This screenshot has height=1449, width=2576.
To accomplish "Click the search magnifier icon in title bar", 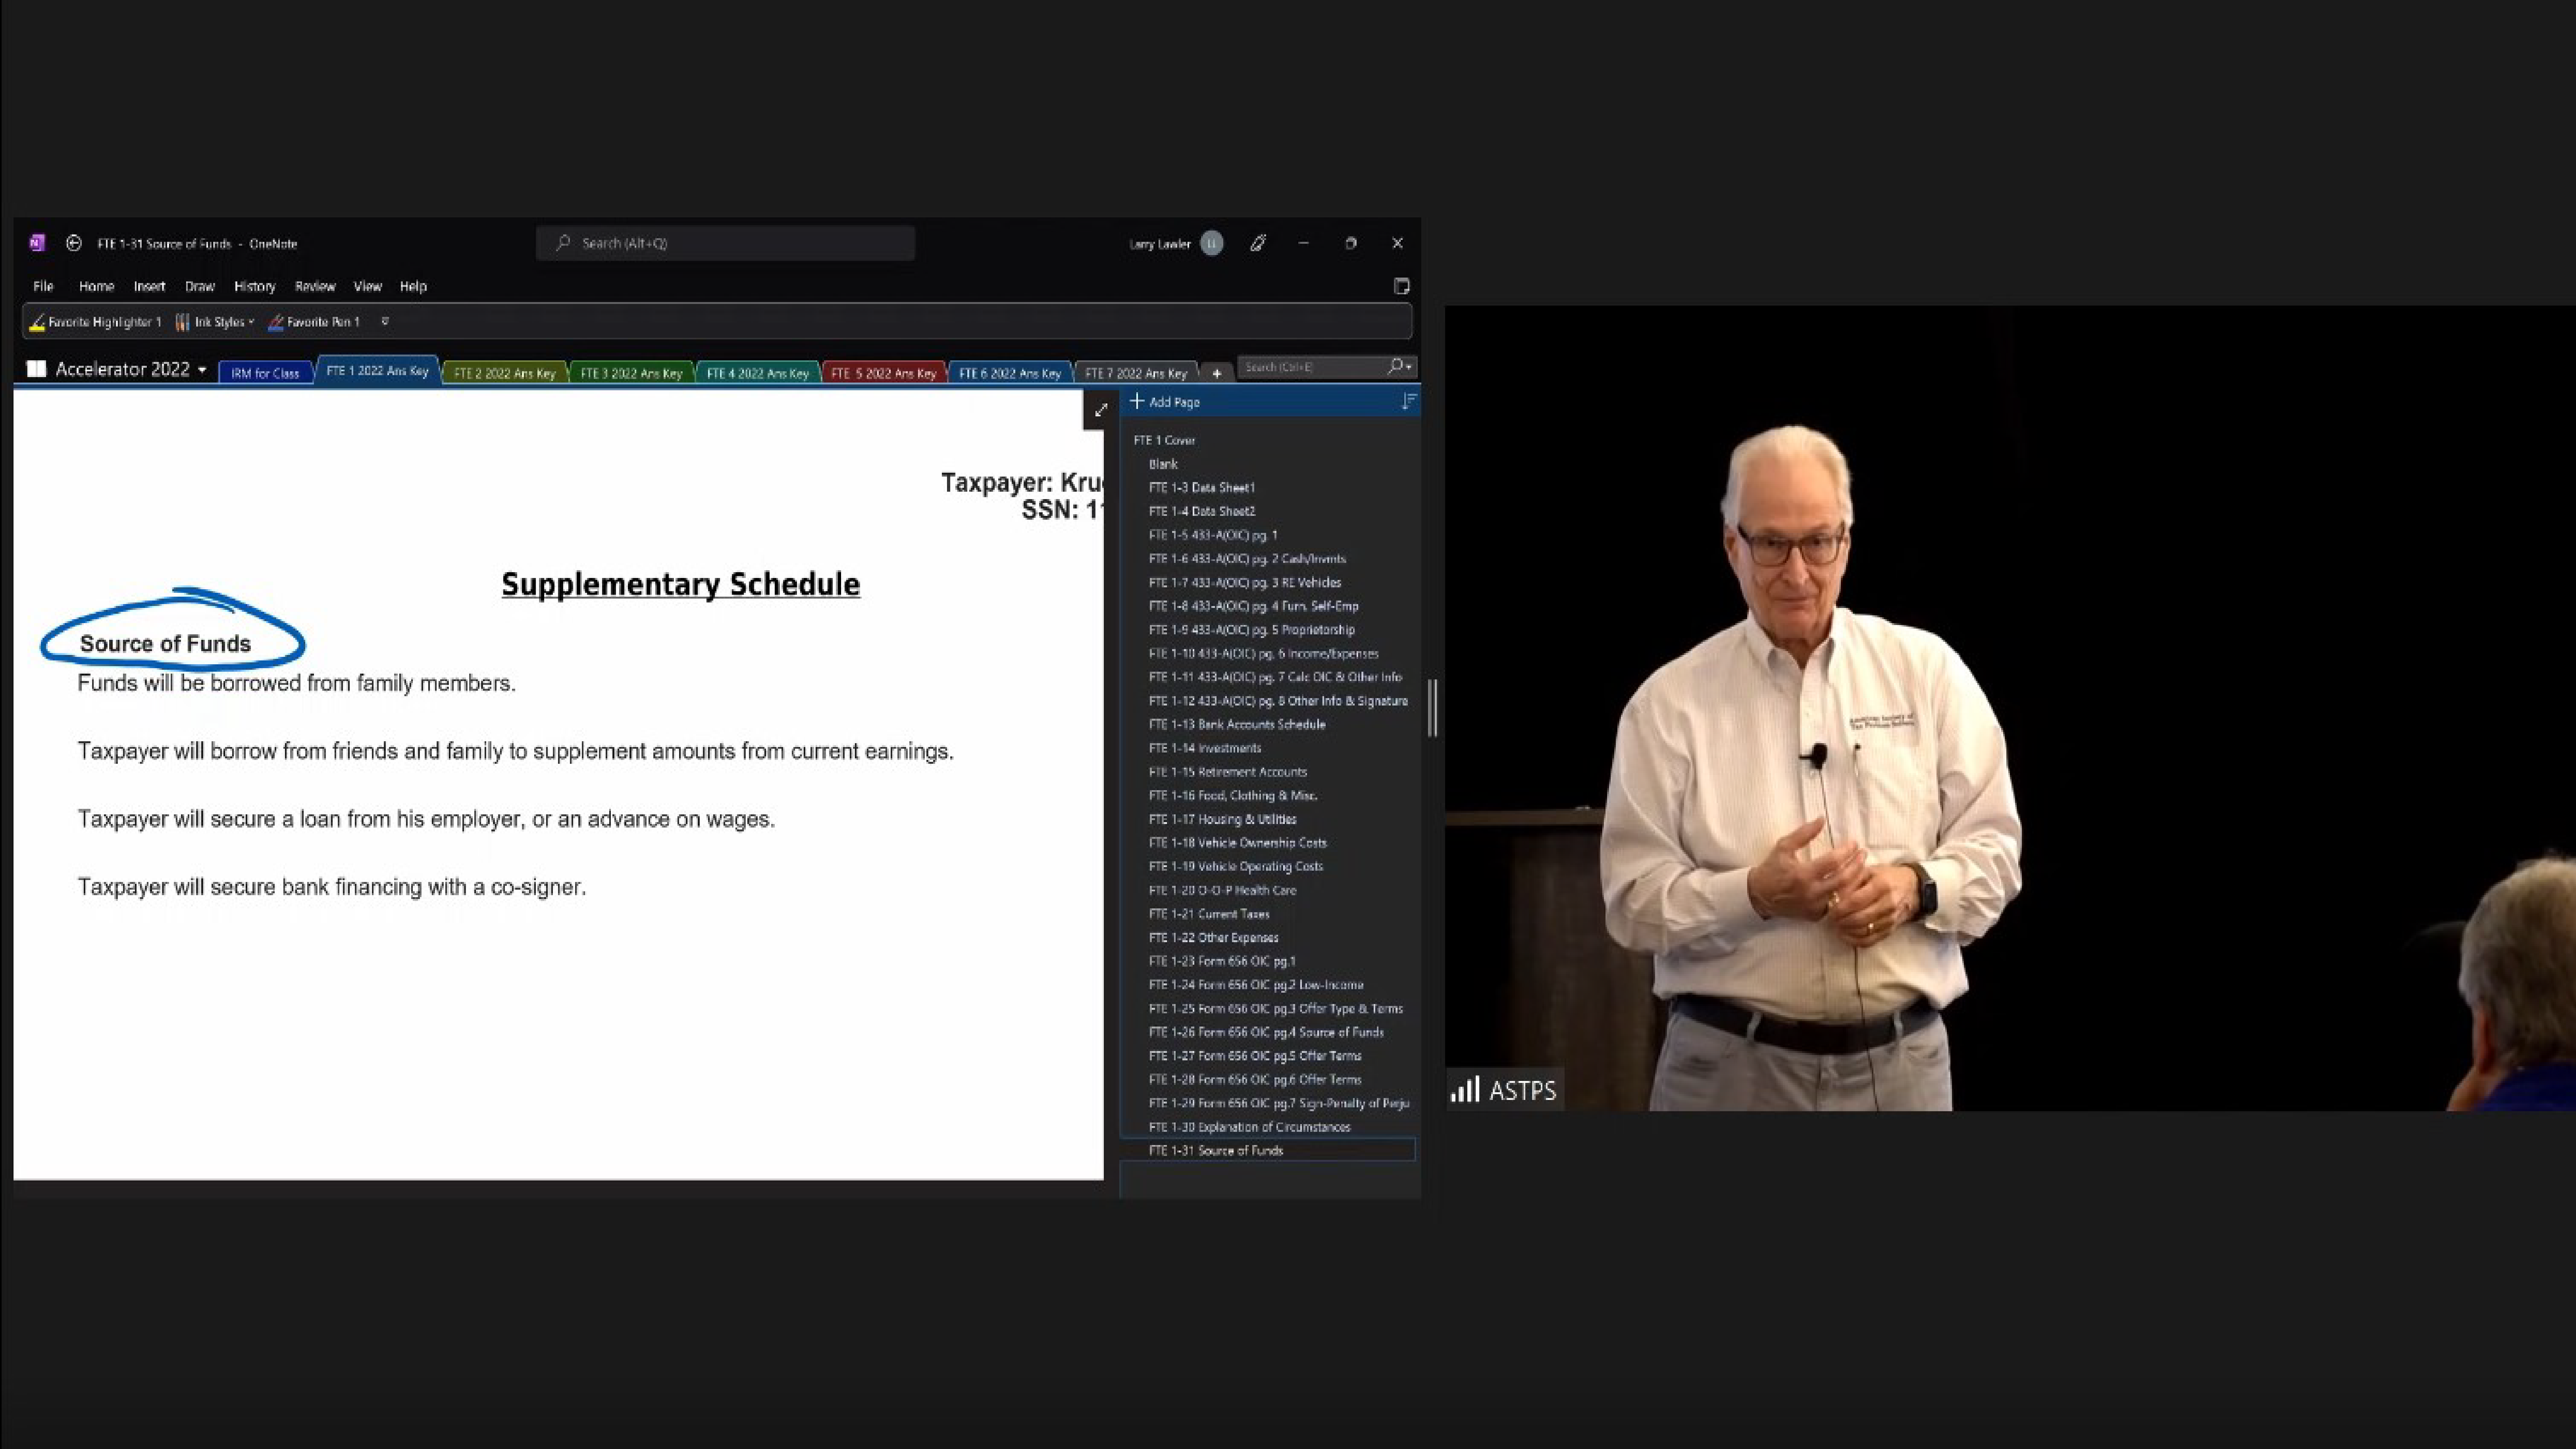I will point(563,243).
